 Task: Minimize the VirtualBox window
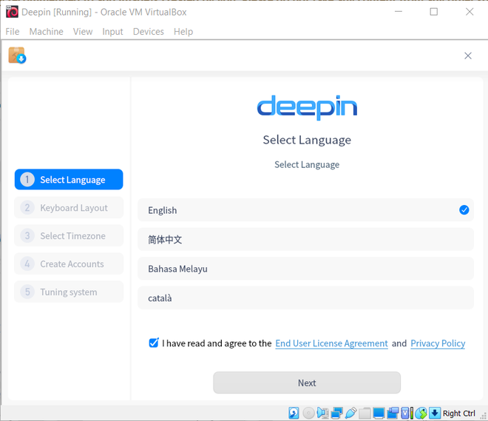click(399, 12)
